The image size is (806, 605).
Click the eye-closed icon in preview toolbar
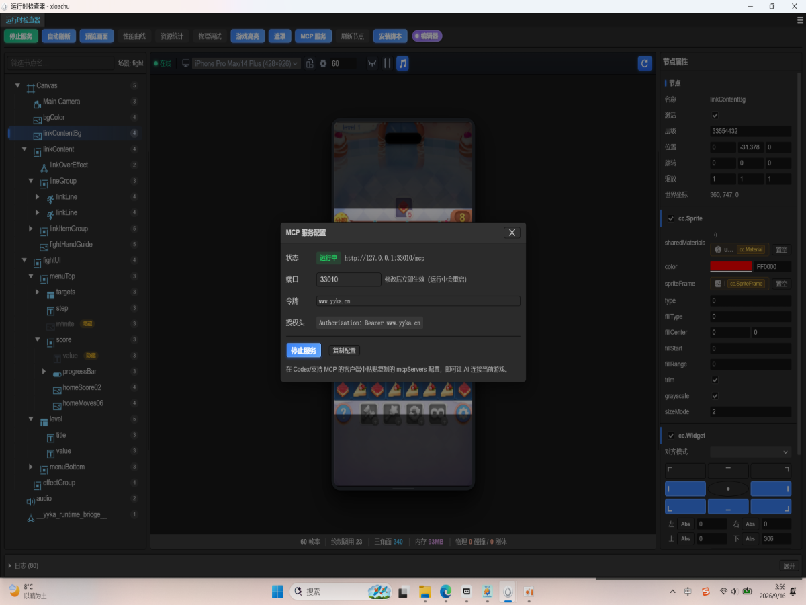(372, 63)
